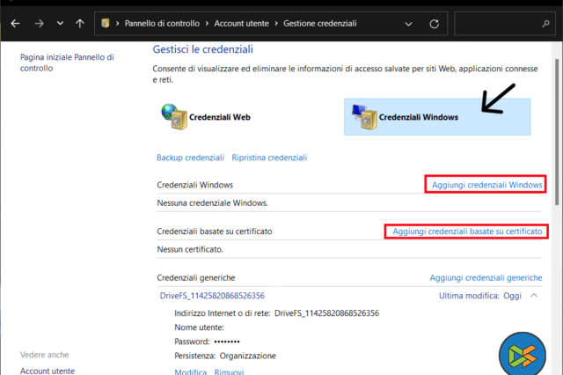Refresh the Gestione credenziali page
This screenshot has width=563, height=375.
[x=434, y=24]
